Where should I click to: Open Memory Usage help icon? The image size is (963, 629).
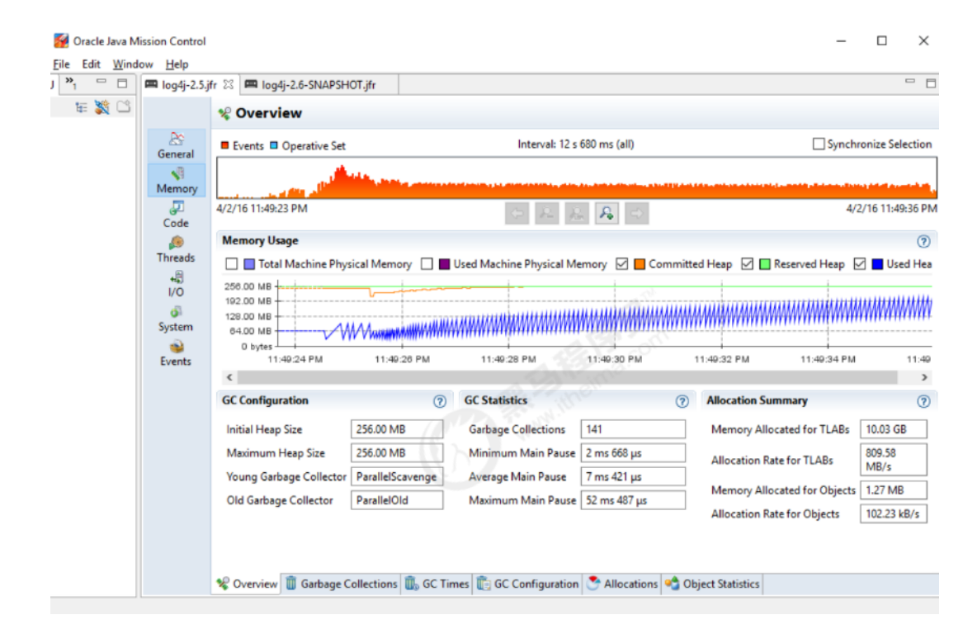(923, 241)
